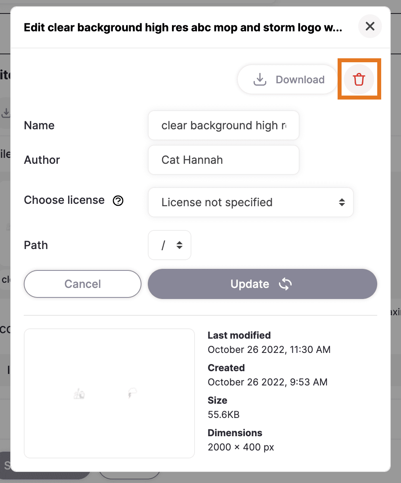401x483 pixels.
Task: Click the red trash delete icon
Action: click(x=359, y=79)
